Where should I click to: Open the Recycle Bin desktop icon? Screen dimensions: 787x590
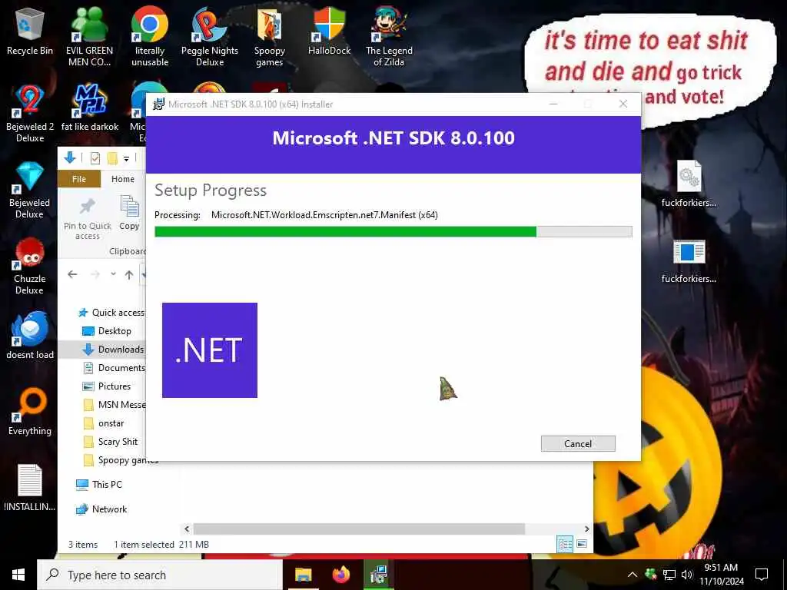30,31
